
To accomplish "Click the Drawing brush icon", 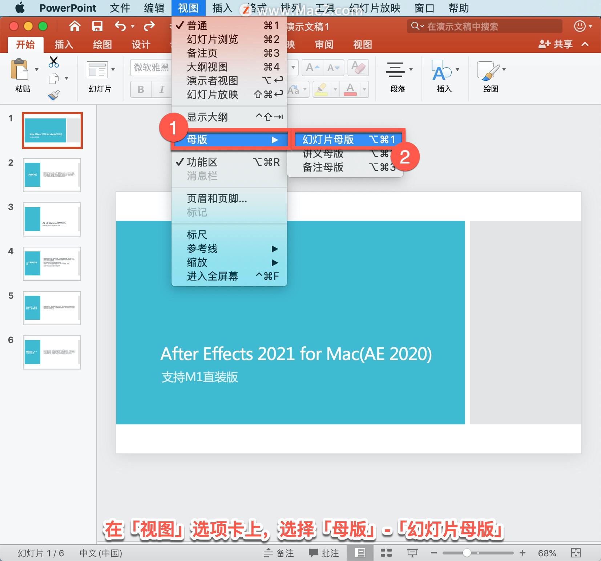I will click(488, 70).
